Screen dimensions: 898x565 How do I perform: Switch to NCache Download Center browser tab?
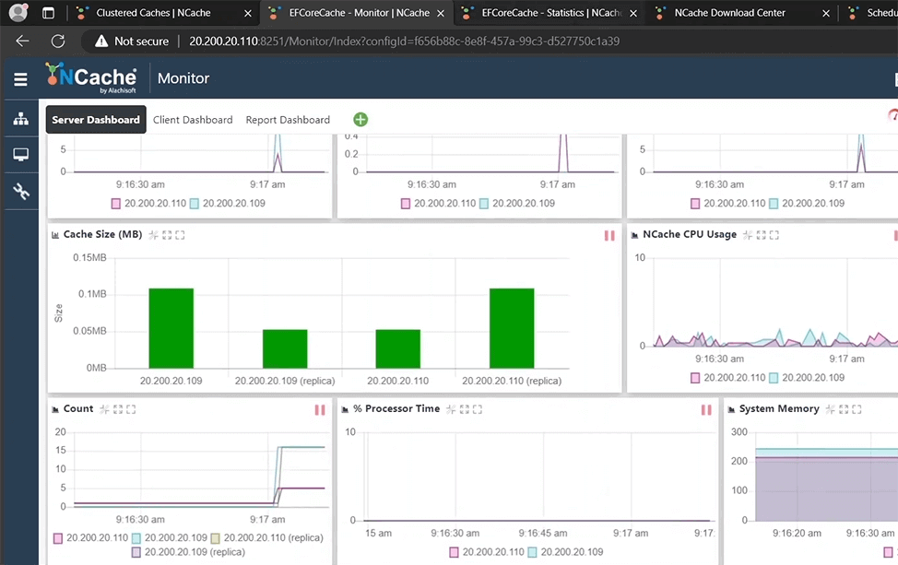click(729, 13)
